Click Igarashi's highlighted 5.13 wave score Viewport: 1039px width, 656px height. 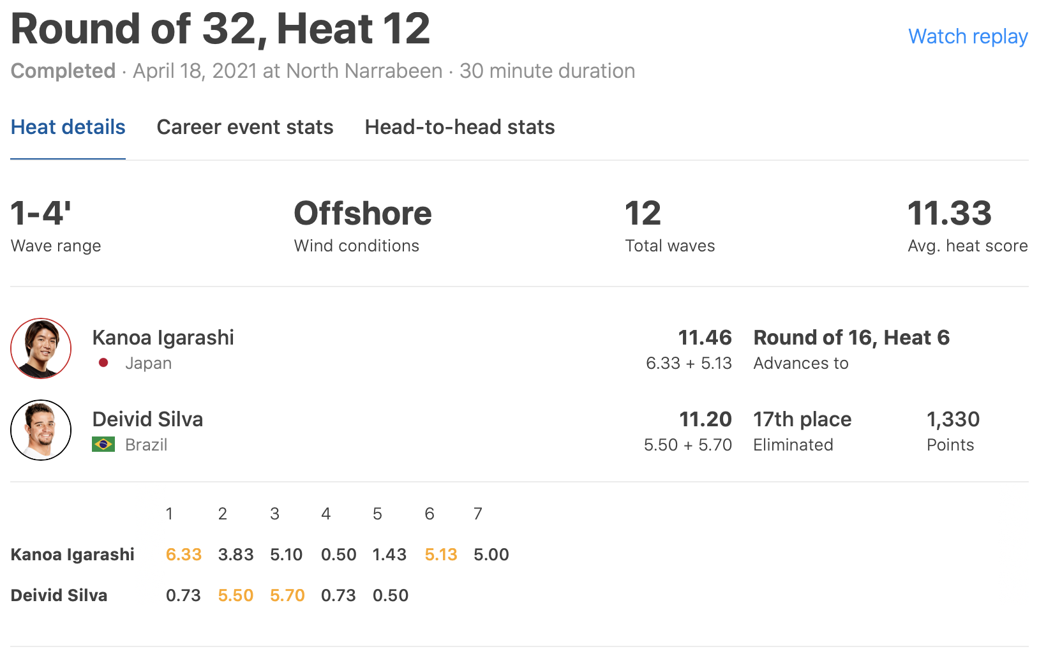click(441, 555)
